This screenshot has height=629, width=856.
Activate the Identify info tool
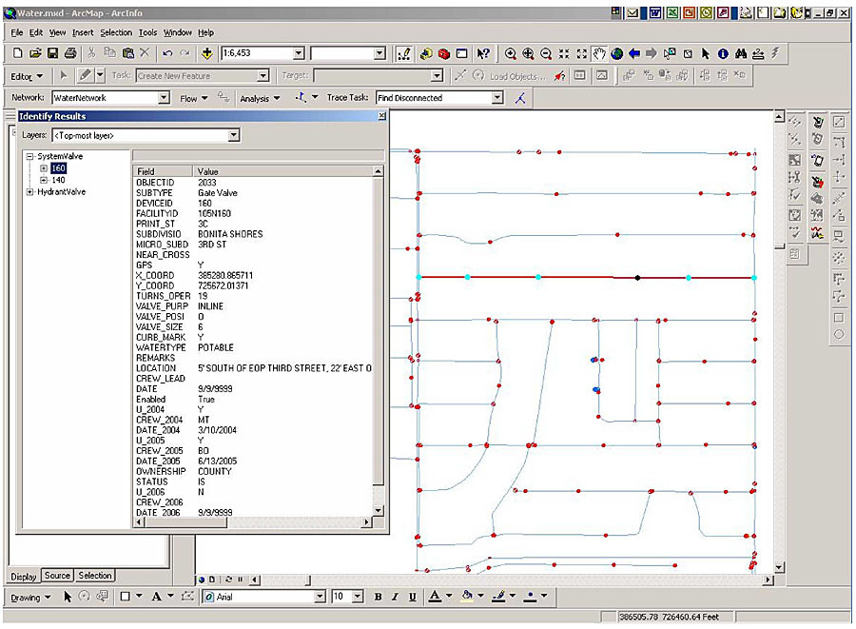[x=723, y=53]
